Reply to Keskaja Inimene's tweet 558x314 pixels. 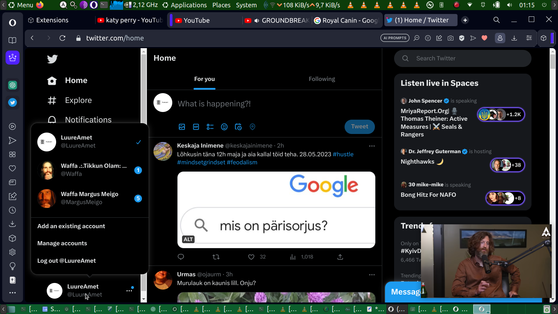point(181,257)
